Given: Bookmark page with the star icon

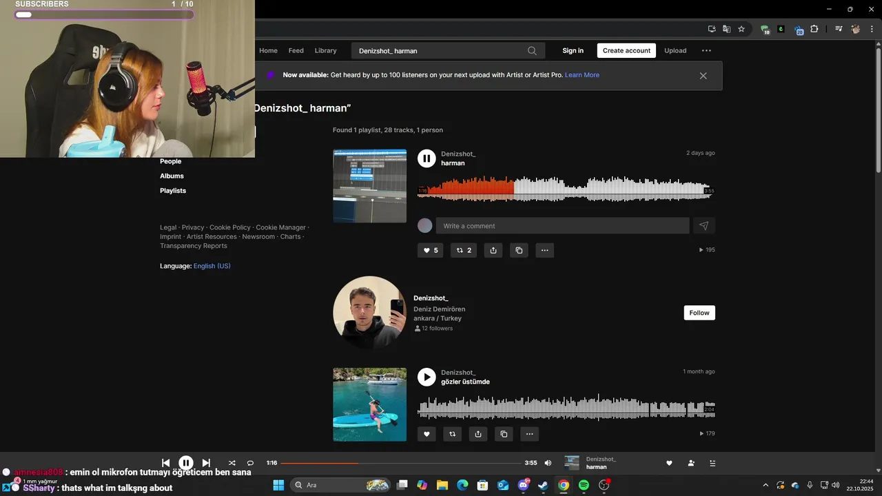Looking at the screenshot, I should [x=741, y=29].
